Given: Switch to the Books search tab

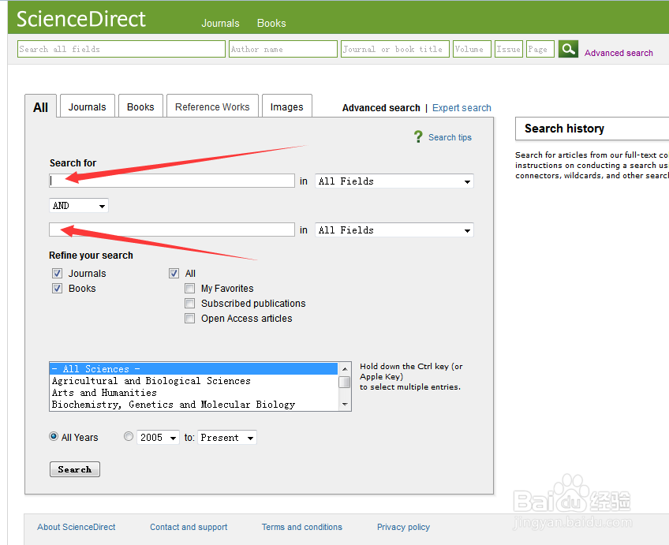Looking at the screenshot, I should tap(140, 106).
